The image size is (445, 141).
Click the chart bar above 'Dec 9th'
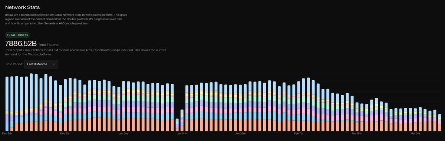pos(7,104)
